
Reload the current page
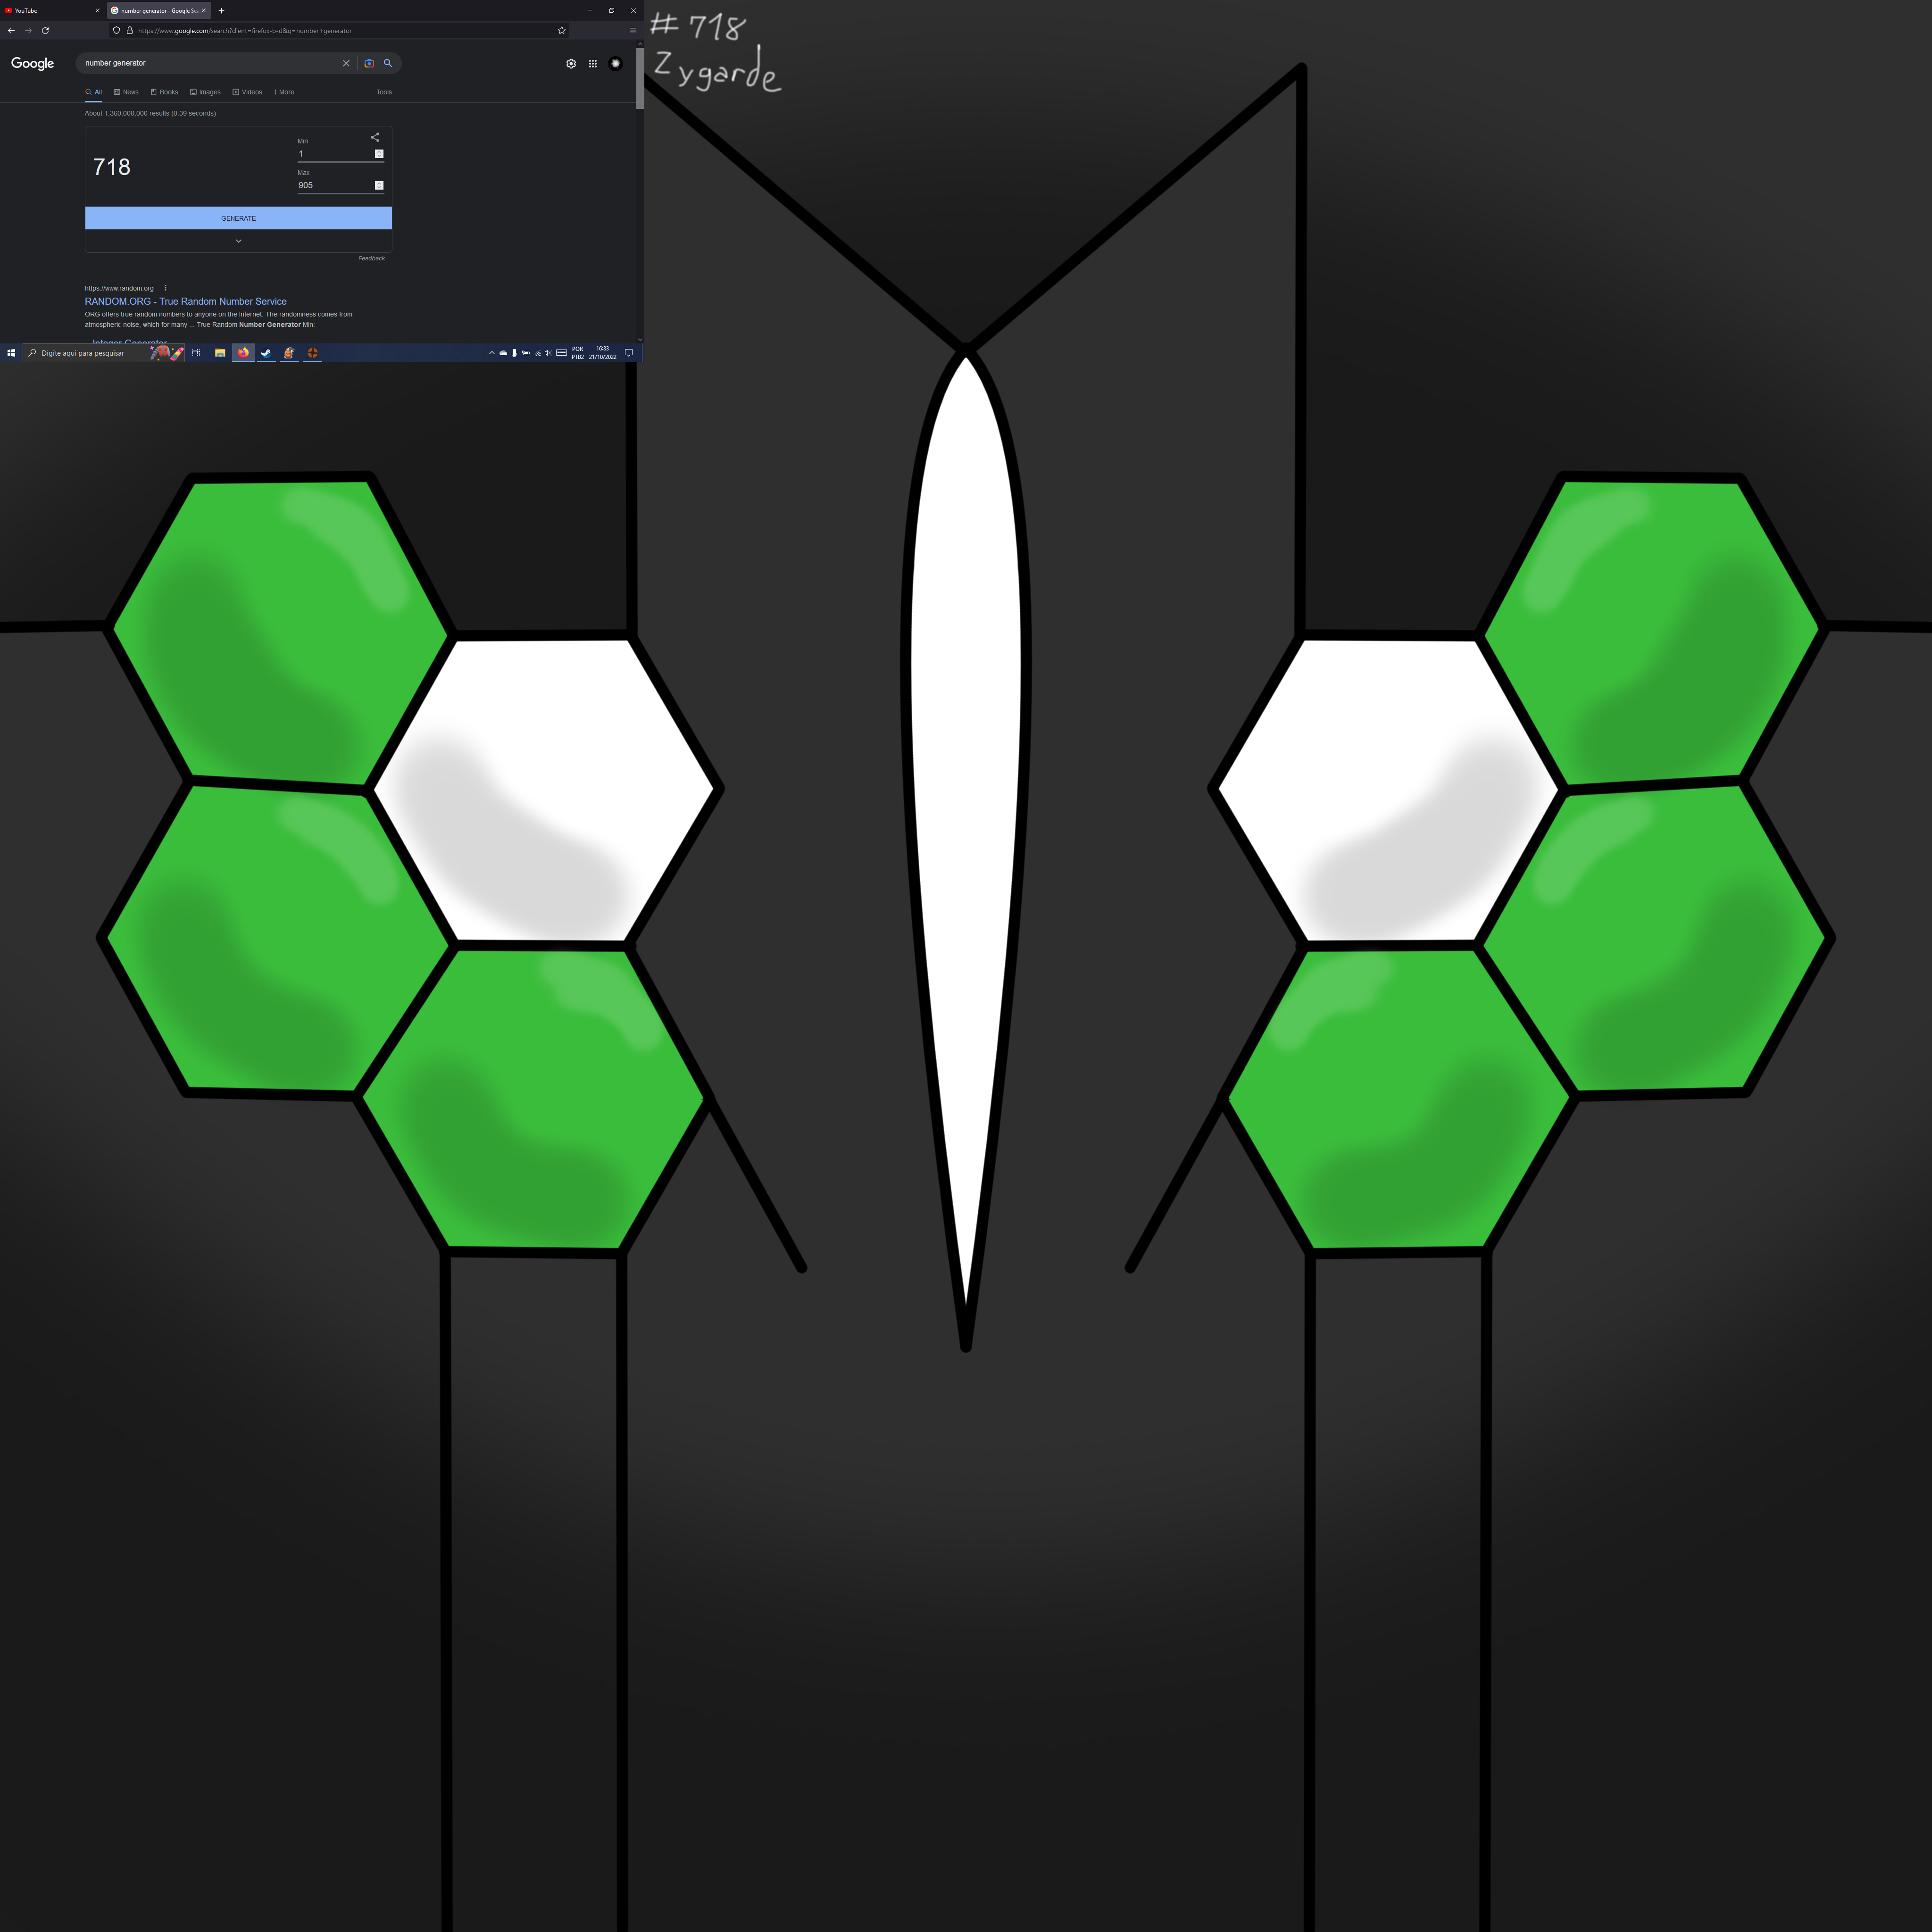click(45, 30)
